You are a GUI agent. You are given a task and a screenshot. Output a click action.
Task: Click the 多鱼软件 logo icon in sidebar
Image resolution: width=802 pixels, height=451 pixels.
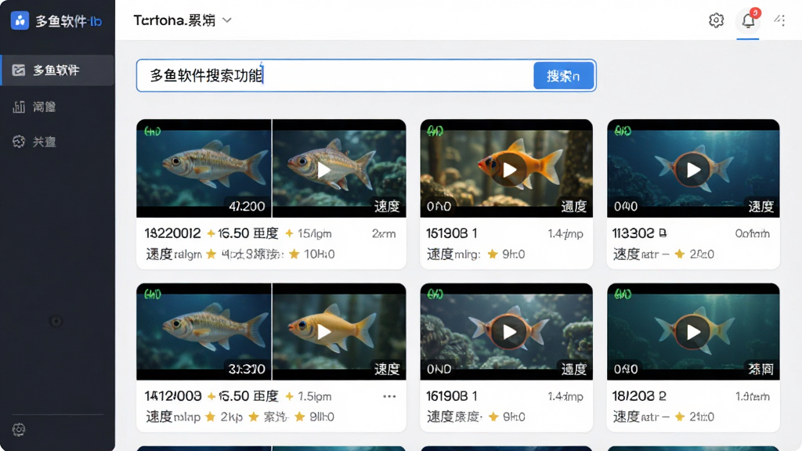point(20,20)
